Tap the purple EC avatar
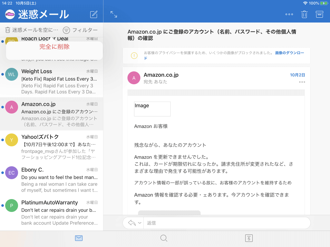330x247 pixels. coord(11,173)
